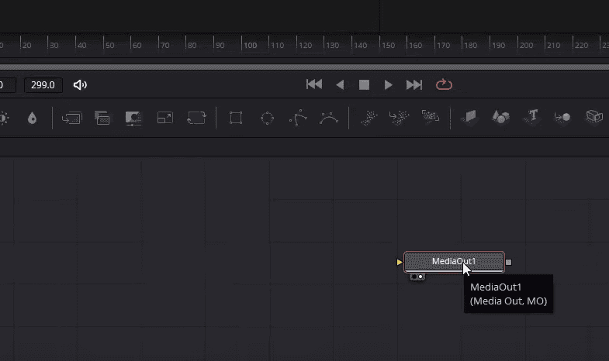Add an Image Plane 3D node
609x361 pixels.
469,117
